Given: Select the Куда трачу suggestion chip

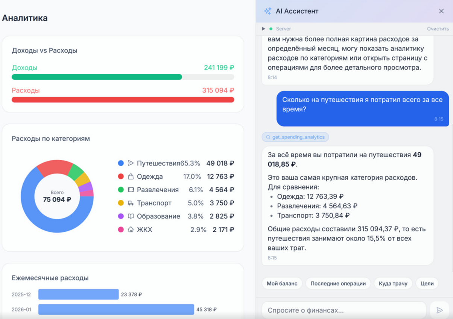Looking at the screenshot, I should click(393, 283).
